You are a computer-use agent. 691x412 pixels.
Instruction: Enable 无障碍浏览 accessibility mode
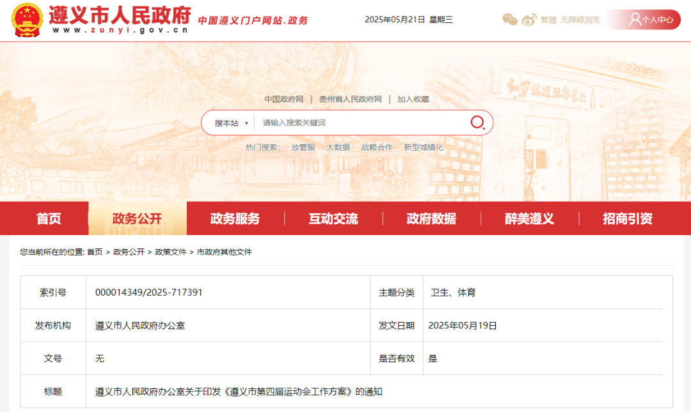[580, 20]
